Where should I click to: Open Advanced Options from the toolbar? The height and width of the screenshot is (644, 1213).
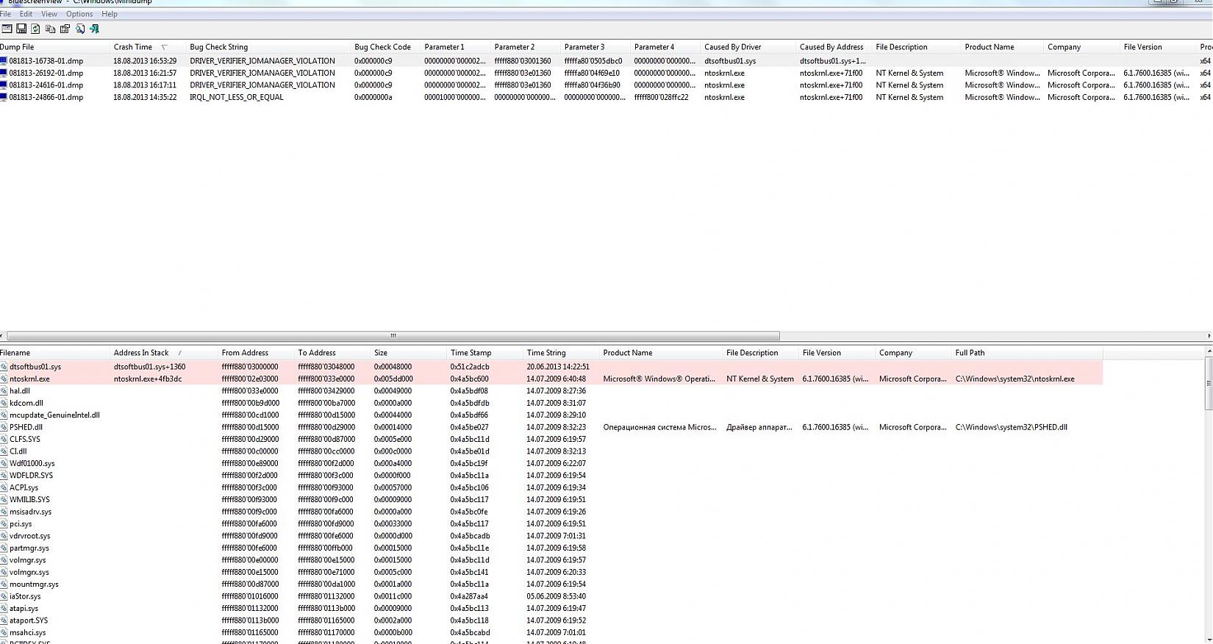[7, 29]
